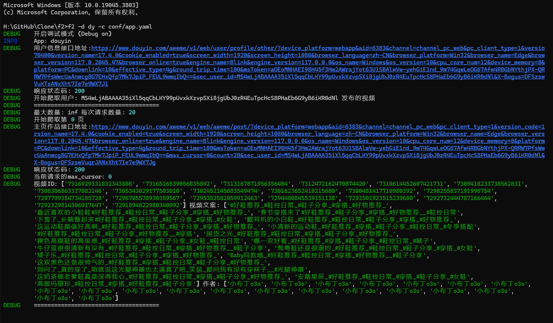
Task: Click DEBUG label beside '当前请求的max_cursor'
Action: tap(12, 177)
